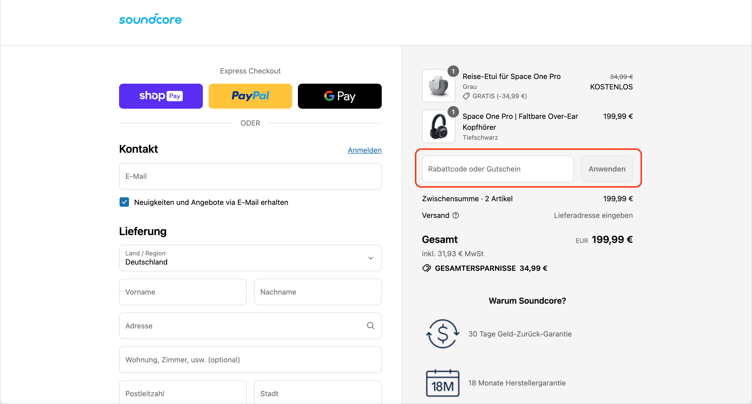Click Space One Pro headphones thumbnail

coord(438,126)
